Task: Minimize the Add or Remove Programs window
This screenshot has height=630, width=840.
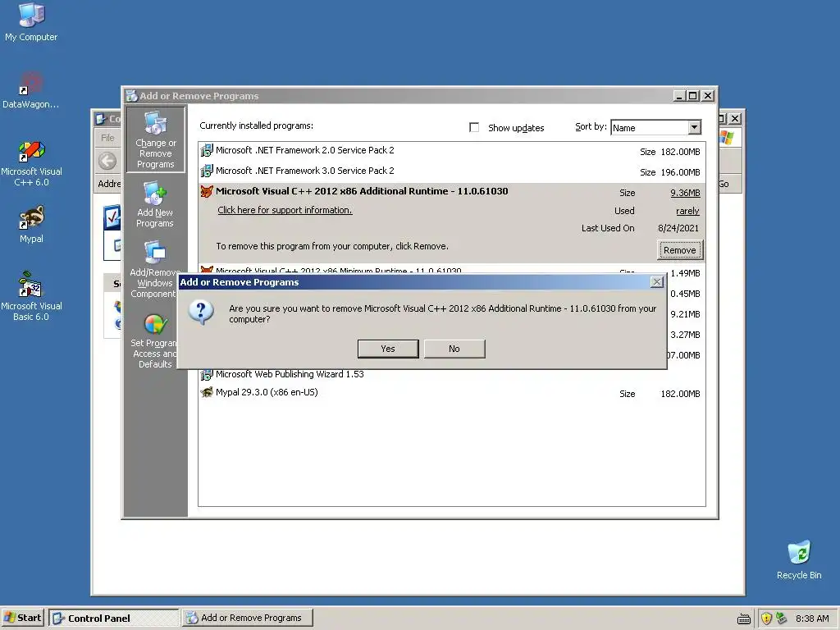Action: (679, 96)
